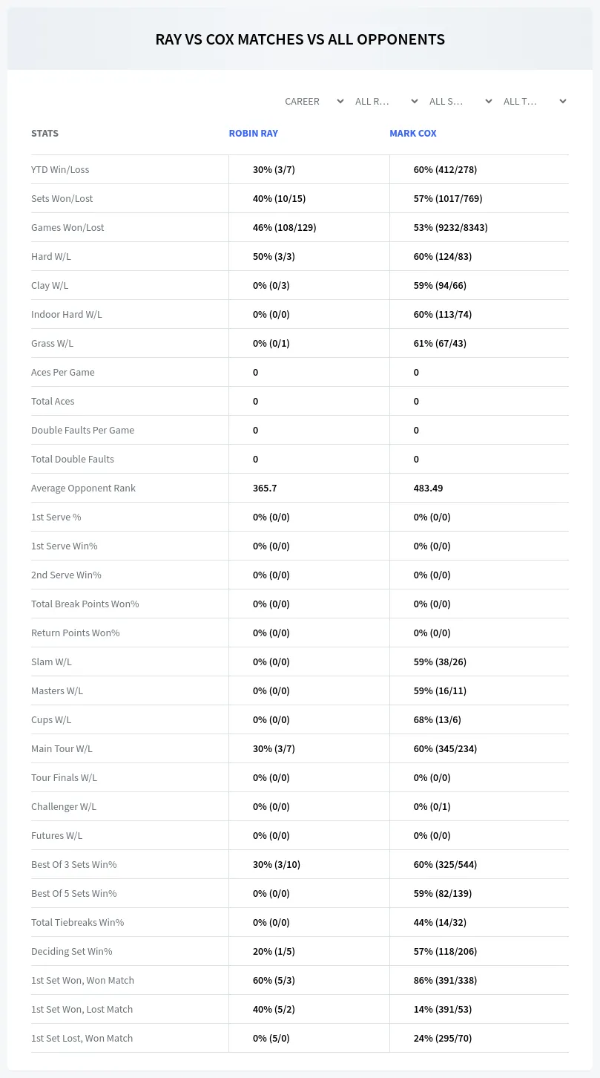600x1078 pixels.
Task: Click Mark Cox's Sets Won/Lost value 57% (1017/769)
Action: click(450, 198)
